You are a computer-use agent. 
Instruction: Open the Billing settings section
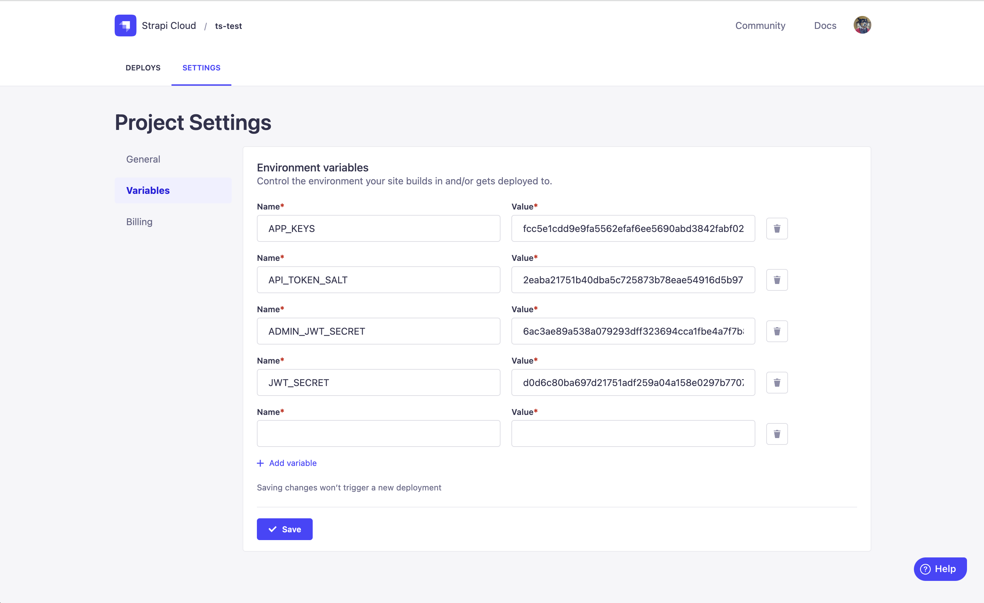click(140, 222)
